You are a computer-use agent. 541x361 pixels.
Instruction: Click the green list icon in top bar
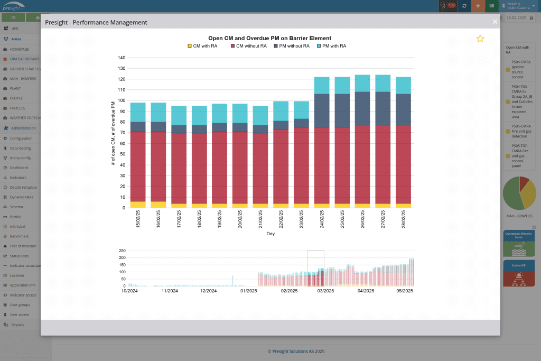coord(492,6)
